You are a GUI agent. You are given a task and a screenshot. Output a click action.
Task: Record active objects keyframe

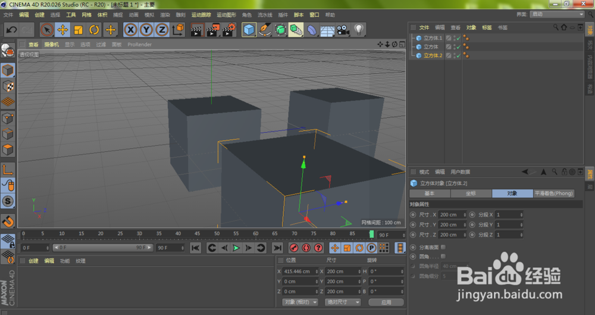tap(294, 248)
